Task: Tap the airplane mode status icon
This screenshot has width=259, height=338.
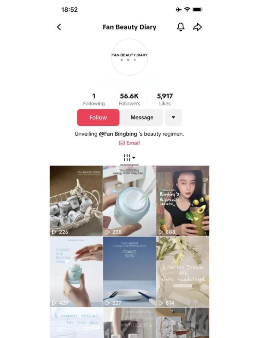Action: pyautogui.click(x=179, y=10)
